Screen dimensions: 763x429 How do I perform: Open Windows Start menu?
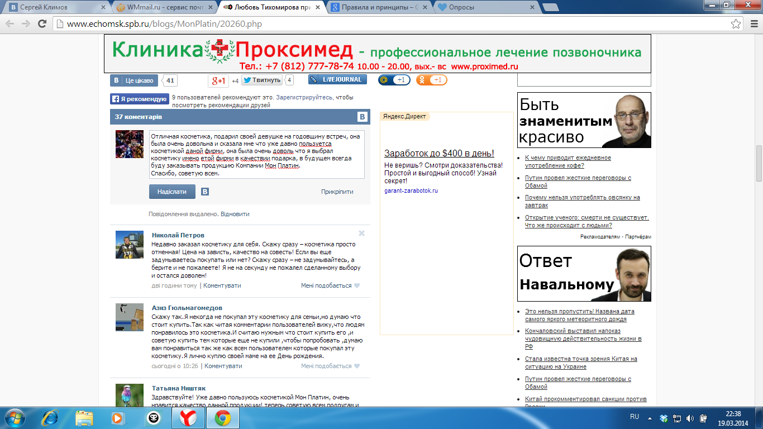click(15, 418)
